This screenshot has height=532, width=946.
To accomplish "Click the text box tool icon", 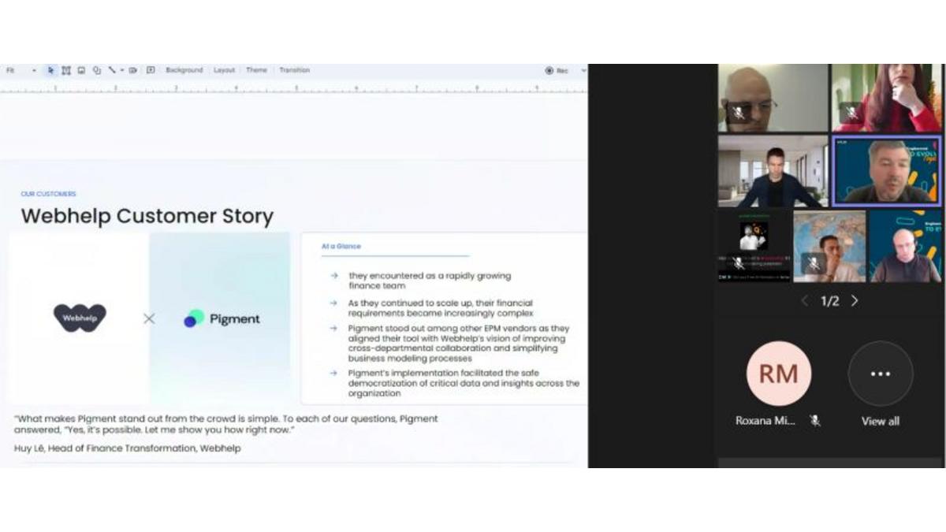I will pos(66,70).
